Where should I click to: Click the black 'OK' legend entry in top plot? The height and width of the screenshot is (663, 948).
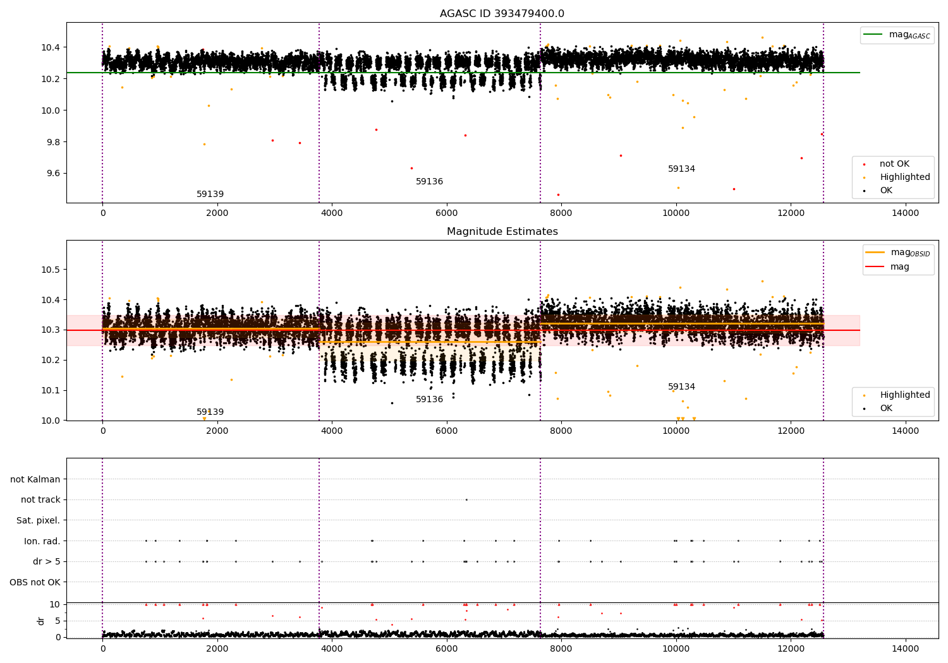886,191
